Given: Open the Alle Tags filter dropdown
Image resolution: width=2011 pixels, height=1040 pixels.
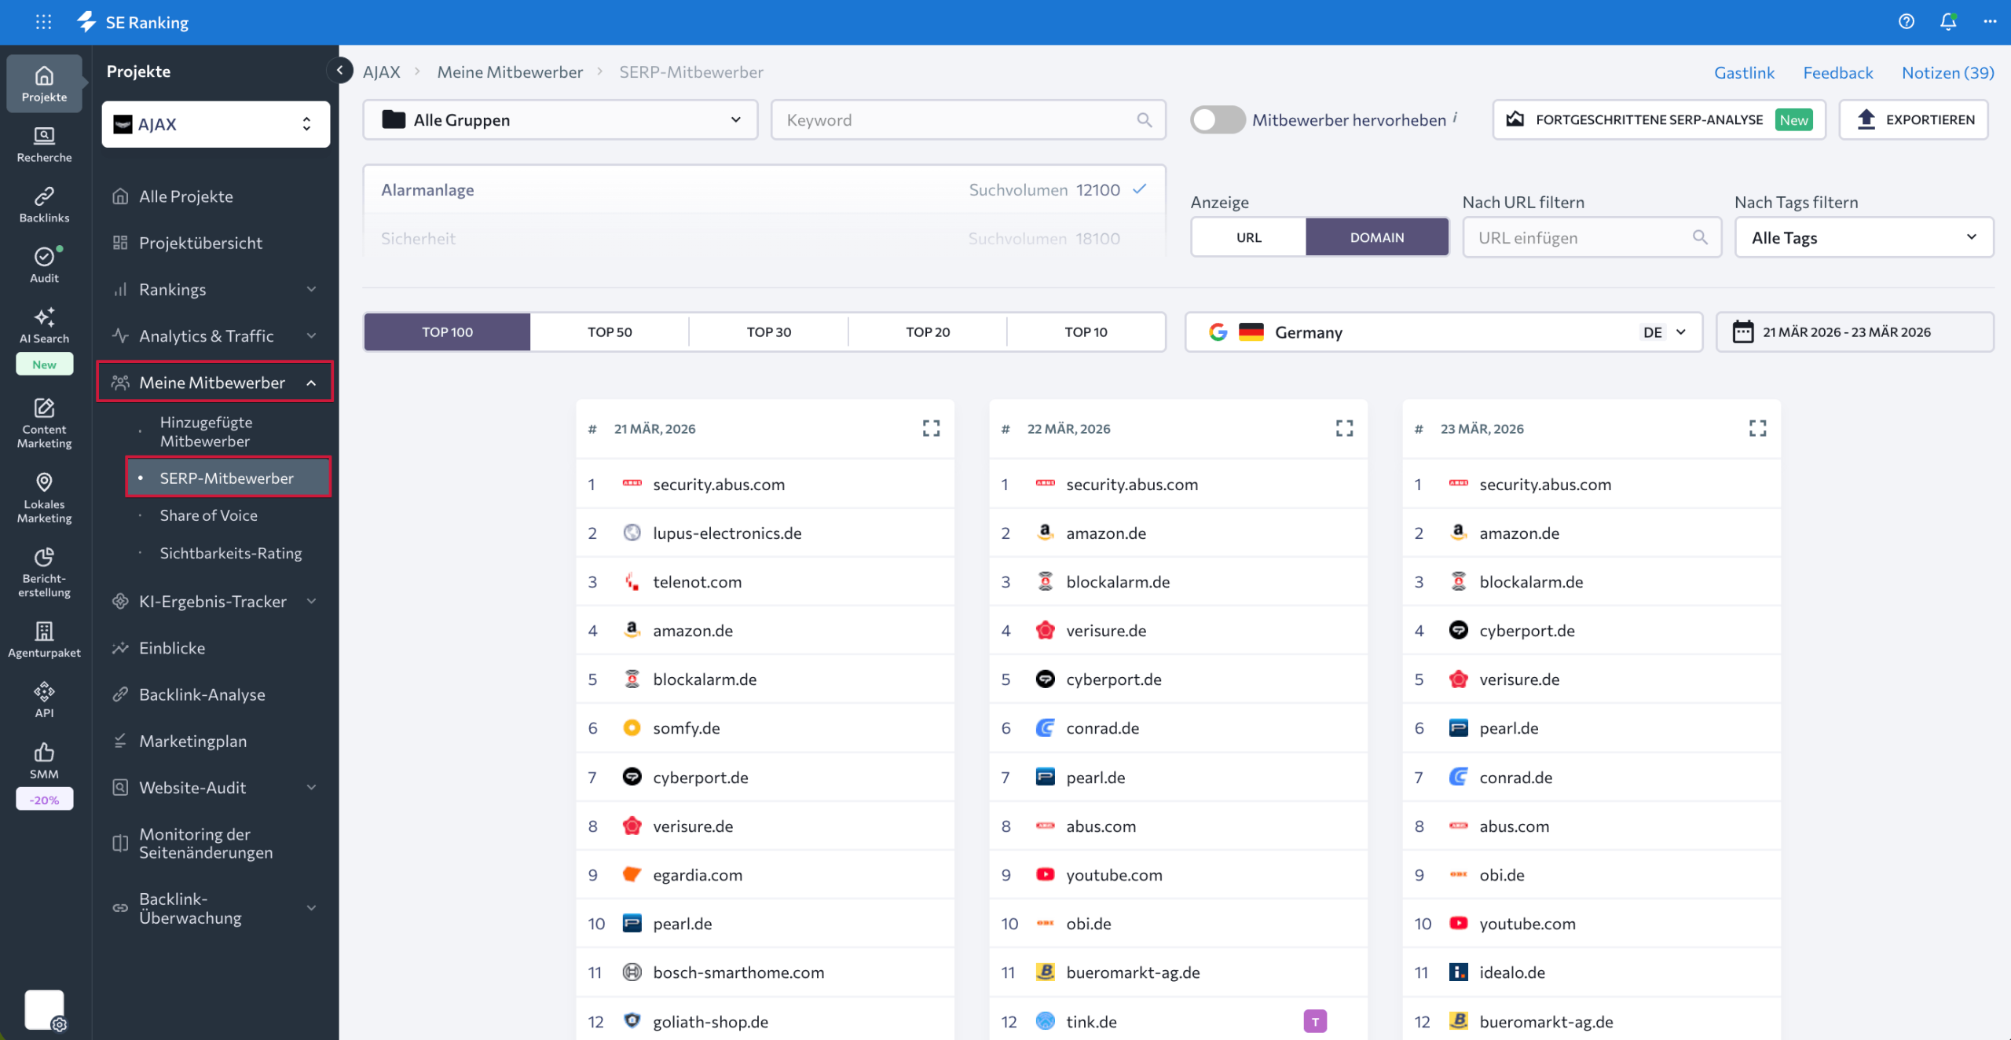Looking at the screenshot, I should point(1863,236).
